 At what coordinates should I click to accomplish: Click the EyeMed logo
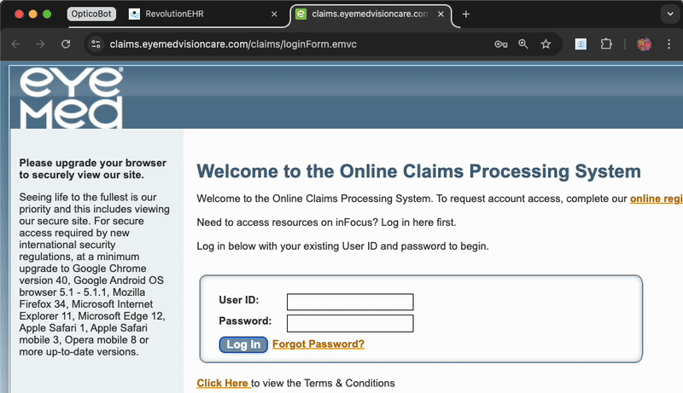click(x=71, y=98)
